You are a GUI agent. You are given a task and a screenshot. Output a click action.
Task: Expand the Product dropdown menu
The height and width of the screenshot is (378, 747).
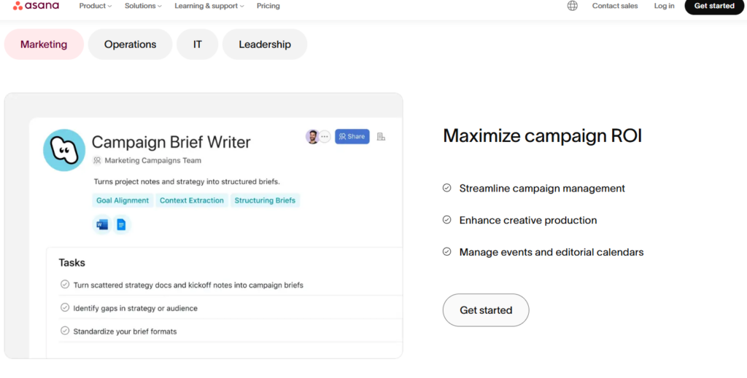[x=96, y=6]
